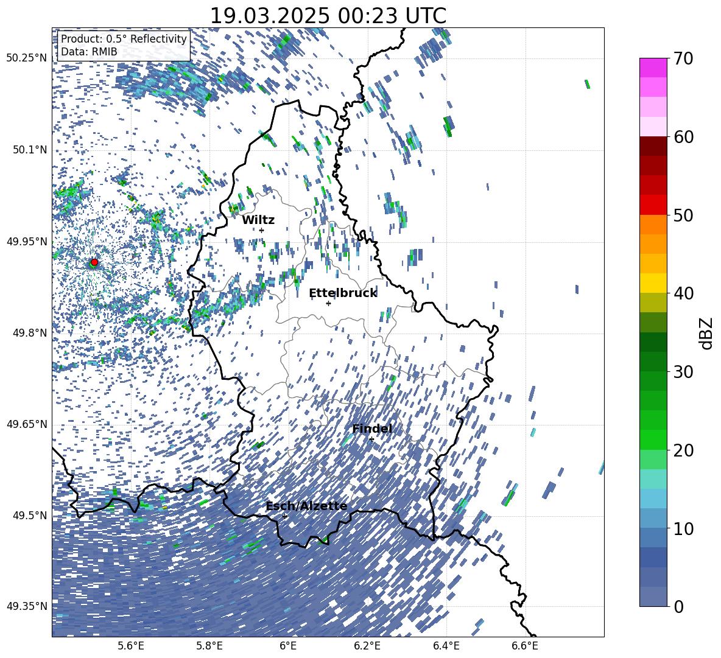Click the 20 tick on colorbar
This screenshot has height=658, width=721.
[683, 450]
